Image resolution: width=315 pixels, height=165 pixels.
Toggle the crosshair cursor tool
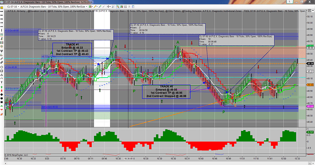click(x=109, y=7)
